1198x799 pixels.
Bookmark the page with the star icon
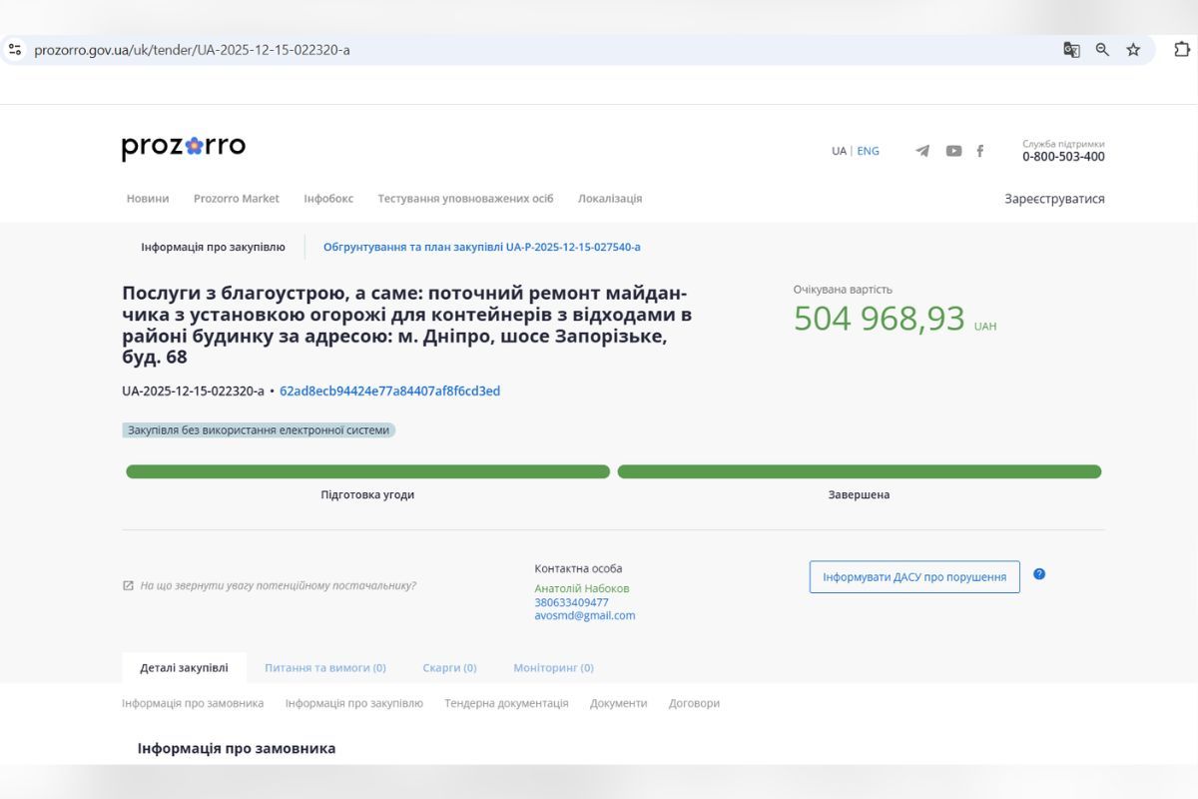(x=1131, y=49)
